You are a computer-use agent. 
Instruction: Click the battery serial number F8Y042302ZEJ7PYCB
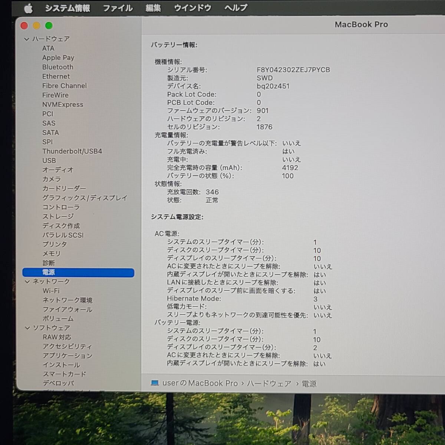(x=293, y=70)
